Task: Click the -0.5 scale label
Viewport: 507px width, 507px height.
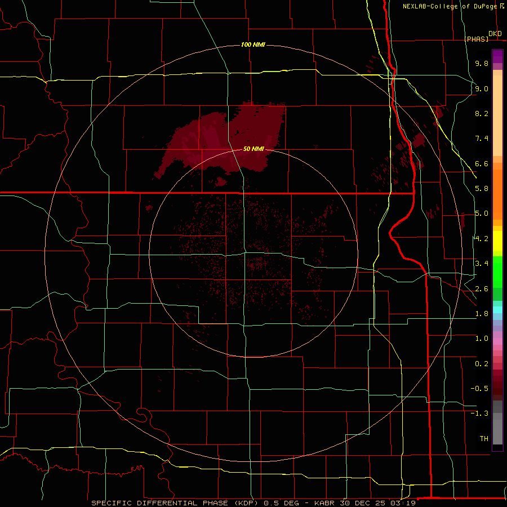Action: click(479, 389)
